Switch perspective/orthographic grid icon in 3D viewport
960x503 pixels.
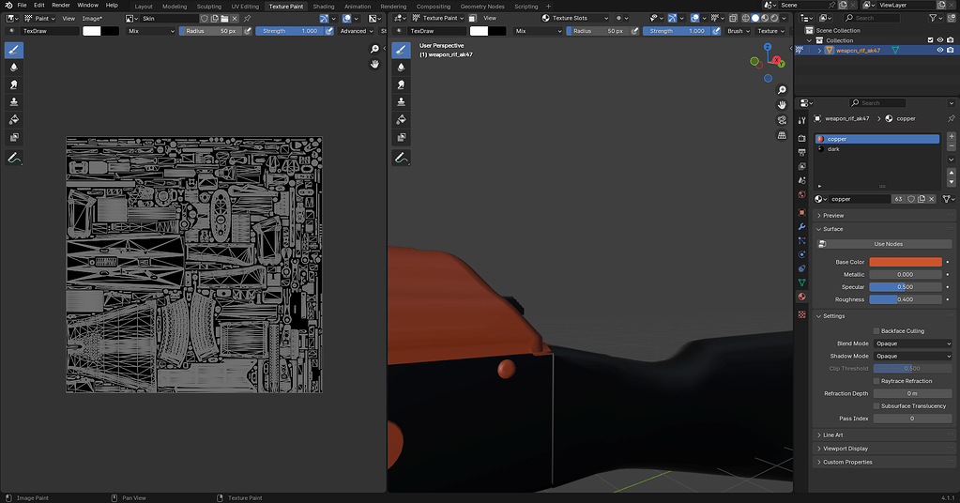[x=782, y=135]
